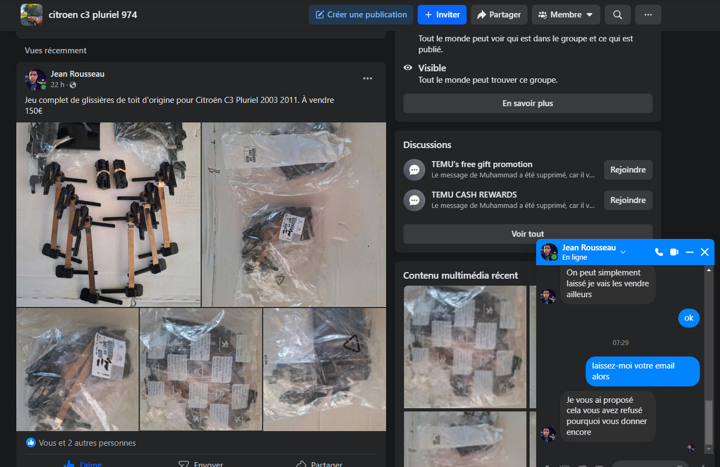Screen dimensions: 720x467
Task: Click the Partager button in header
Action: [499, 15]
